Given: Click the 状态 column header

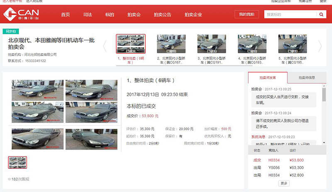Looking at the screenshot, I should coord(257,150).
